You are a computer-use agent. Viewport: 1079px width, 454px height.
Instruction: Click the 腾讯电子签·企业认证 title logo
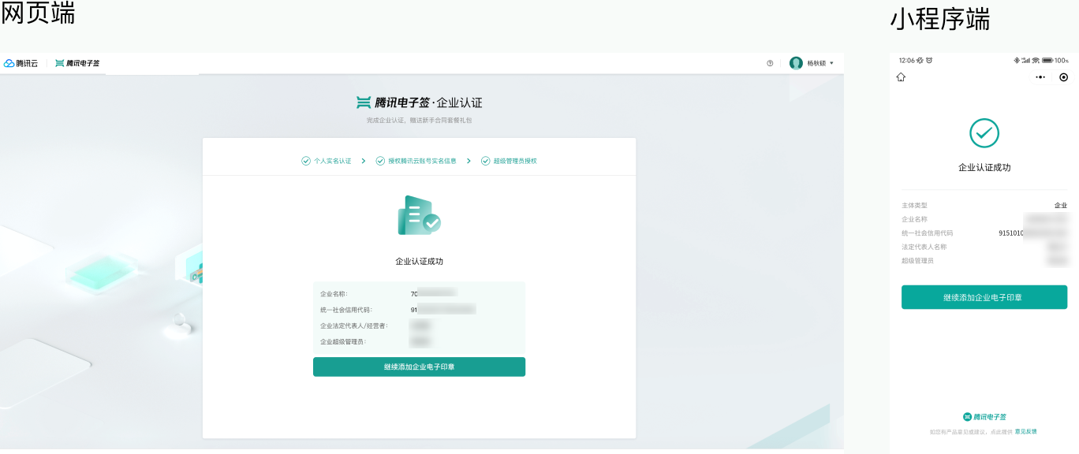(419, 102)
